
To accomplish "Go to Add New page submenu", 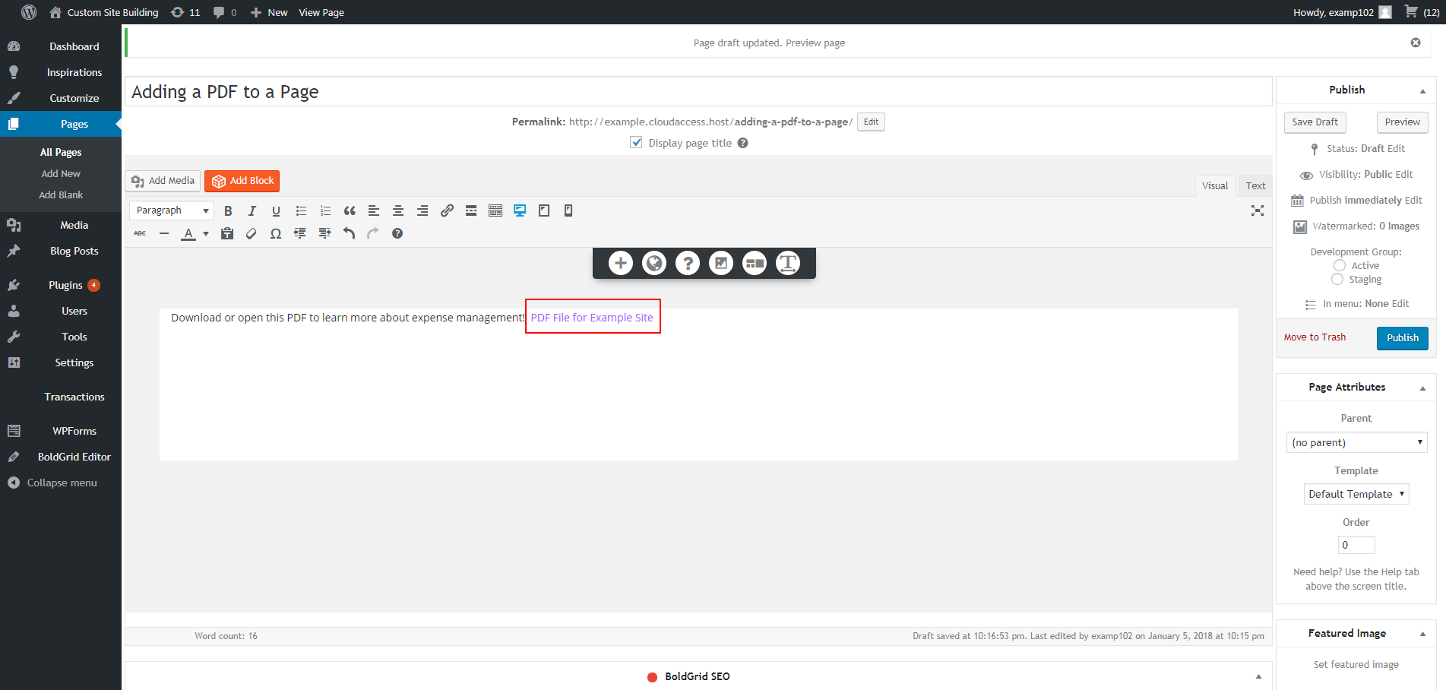I will (61, 173).
